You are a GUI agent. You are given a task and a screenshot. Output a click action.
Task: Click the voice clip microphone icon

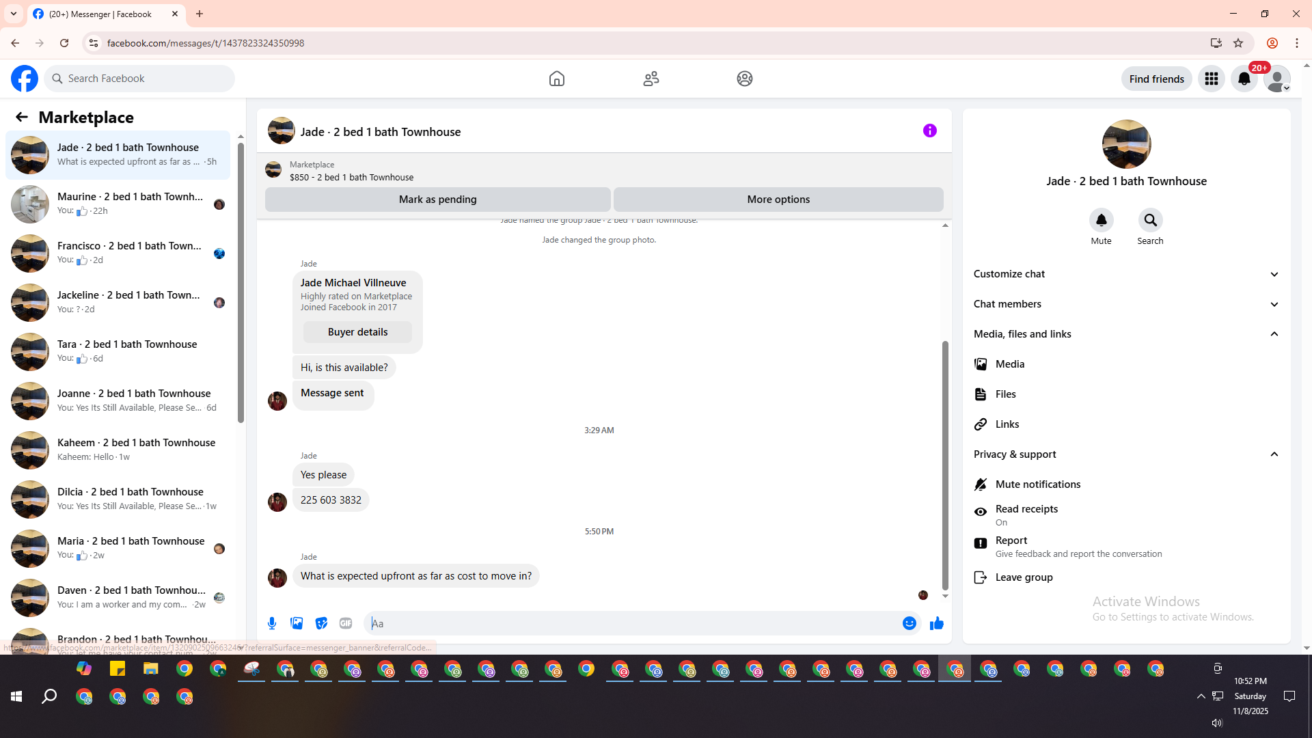(x=272, y=623)
